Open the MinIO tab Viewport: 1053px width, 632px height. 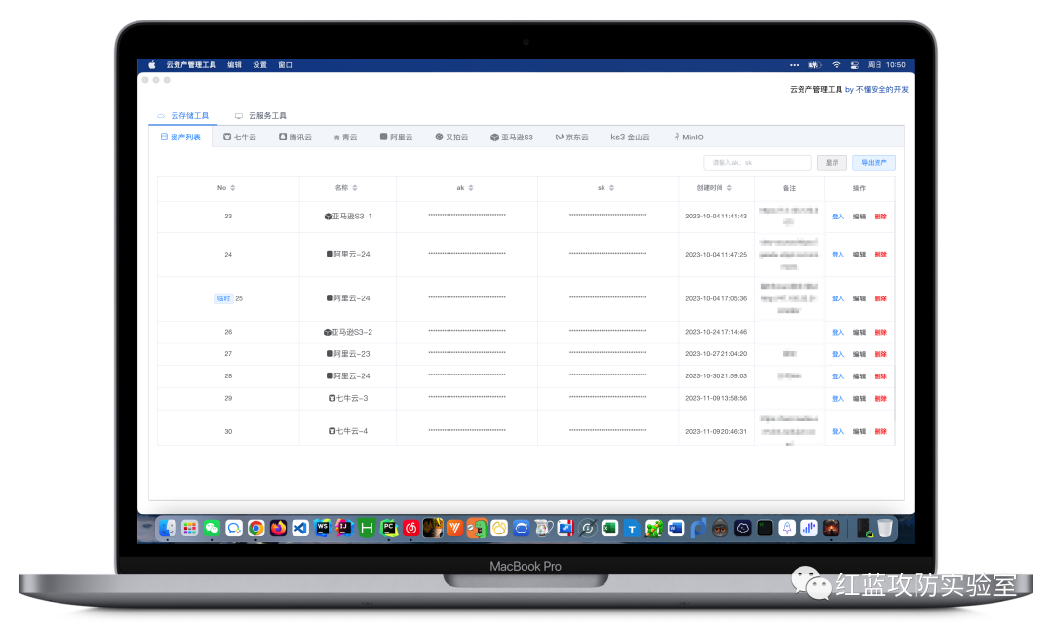(689, 137)
